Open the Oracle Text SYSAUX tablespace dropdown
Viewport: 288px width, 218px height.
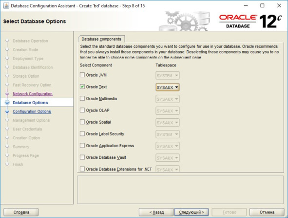point(168,87)
